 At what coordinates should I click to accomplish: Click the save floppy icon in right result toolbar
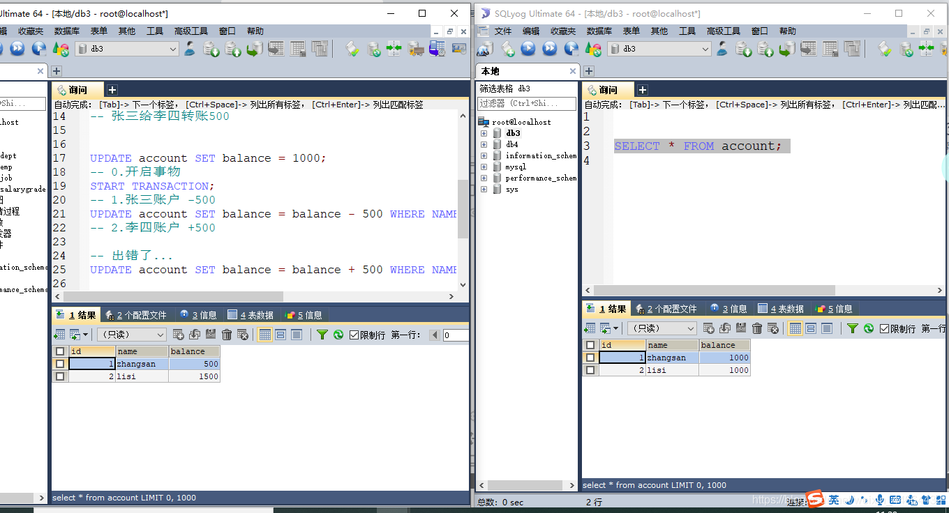[740, 328]
